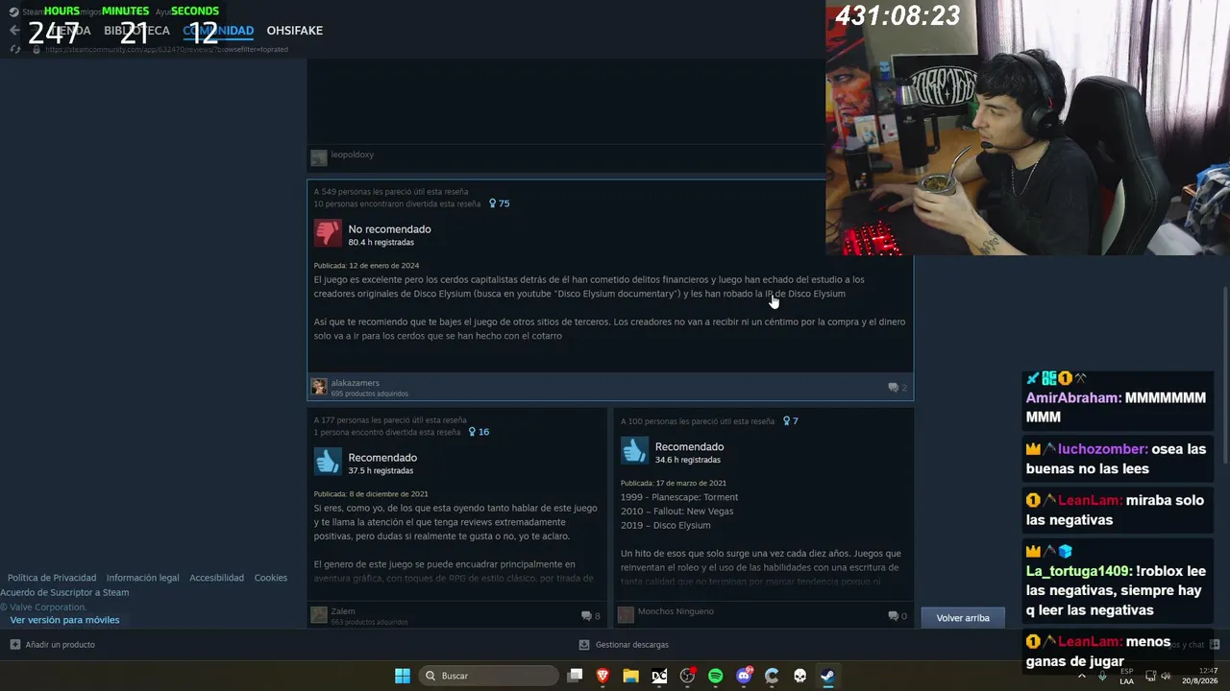Open the Zalem profile link

coord(343,611)
